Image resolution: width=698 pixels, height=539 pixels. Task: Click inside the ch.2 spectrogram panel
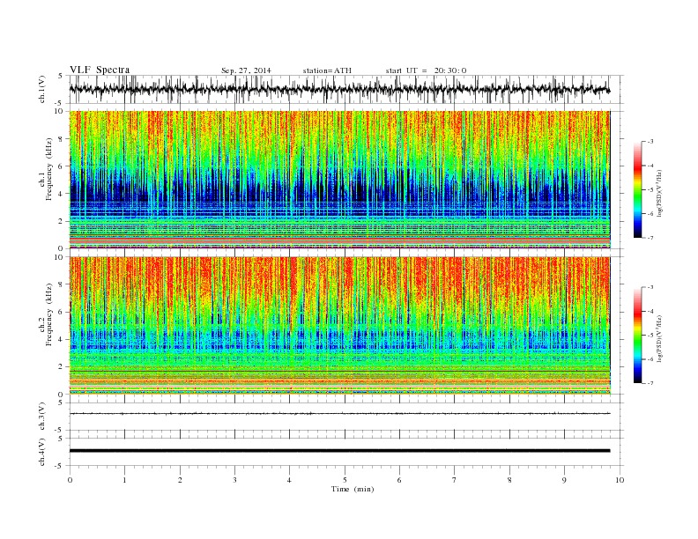(x=339, y=325)
